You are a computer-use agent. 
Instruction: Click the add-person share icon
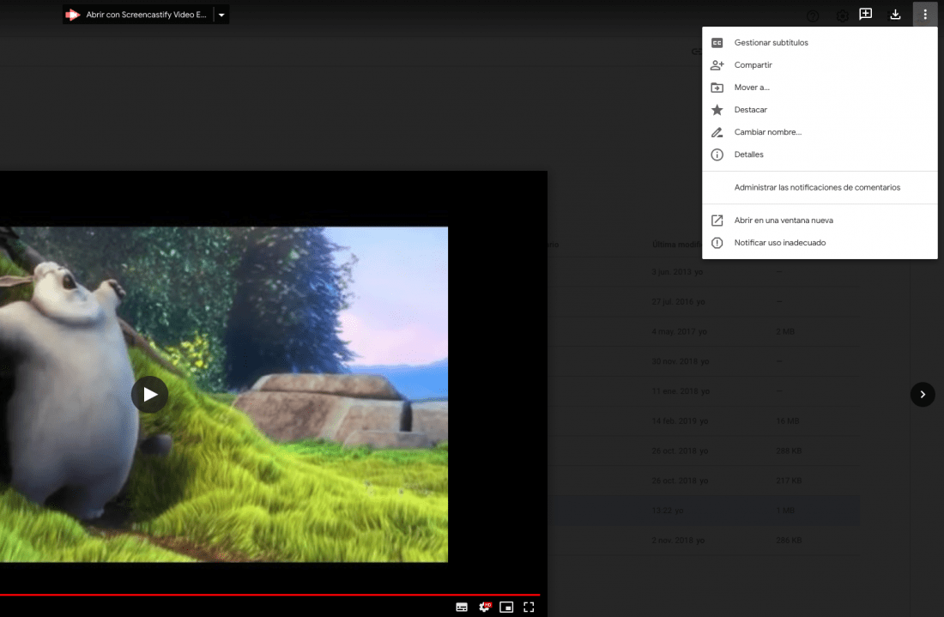(717, 65)
